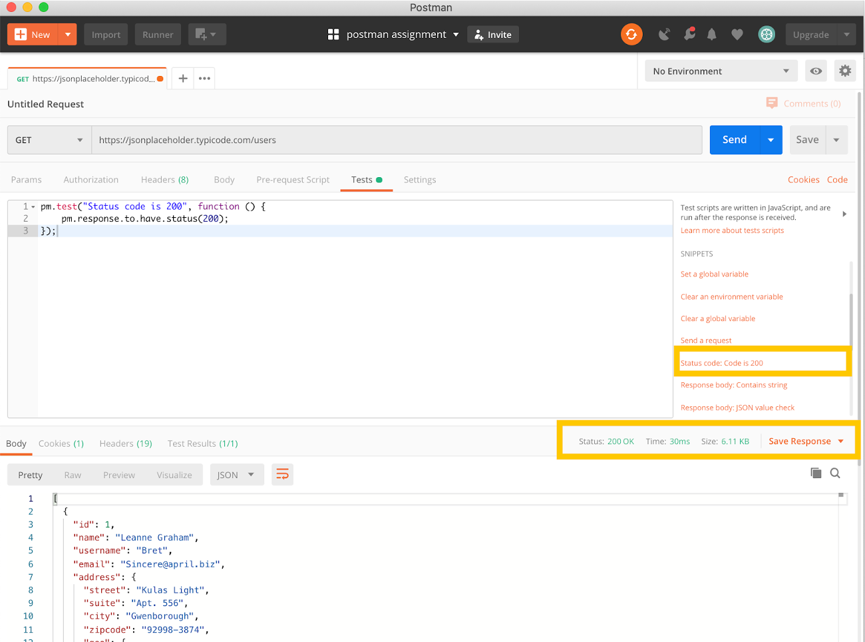Viewport: 865px width, 642px height.
Task: Click the wrench icon with red badge
Action: coord(689,34)
